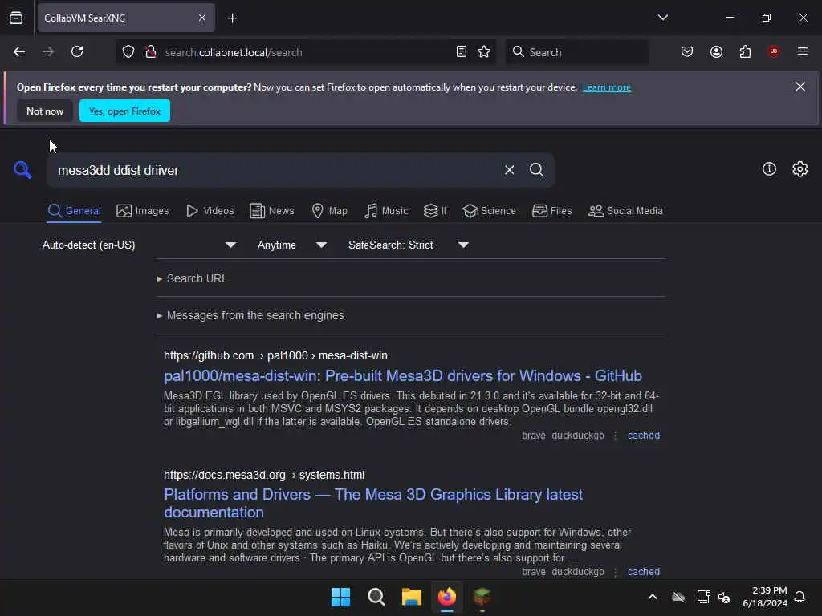The width and height of the screenshot is (822, 616).
Task: Click the insecure connection lock icon
Action: 151,52
